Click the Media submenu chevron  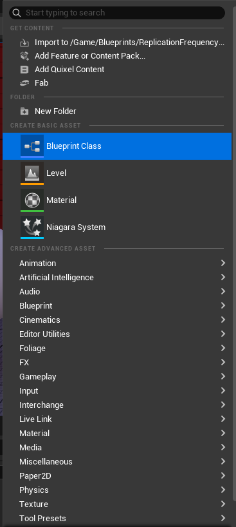(223, 447)
